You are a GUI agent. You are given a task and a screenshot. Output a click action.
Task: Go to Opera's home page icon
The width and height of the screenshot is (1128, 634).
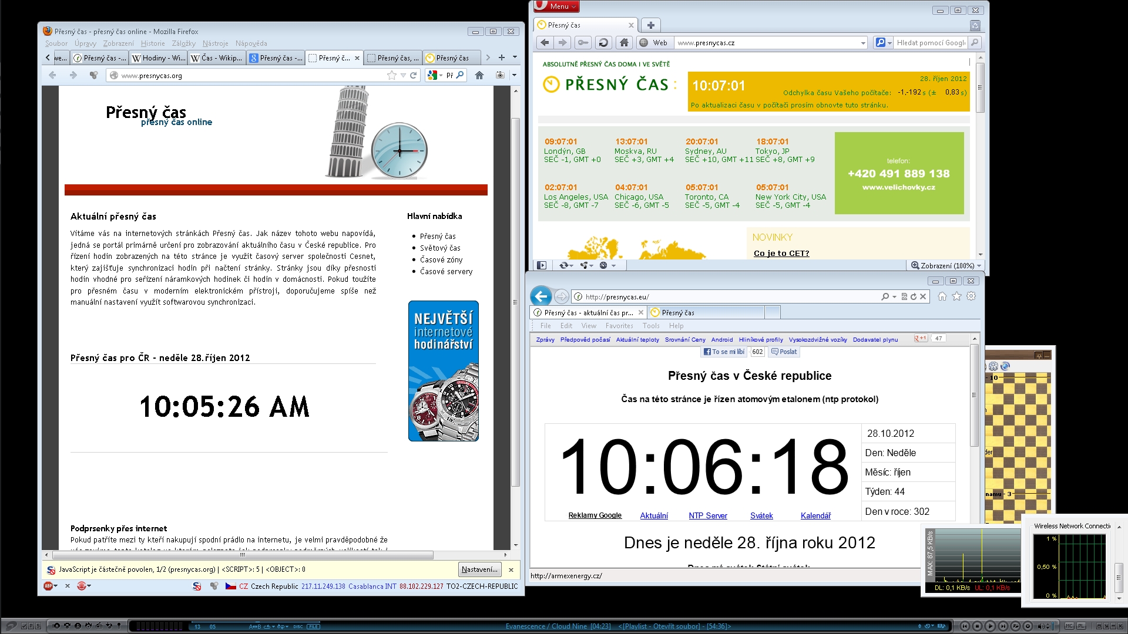point(624,43)
